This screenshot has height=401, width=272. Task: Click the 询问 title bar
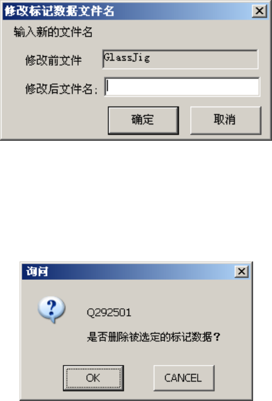(127, 272)
